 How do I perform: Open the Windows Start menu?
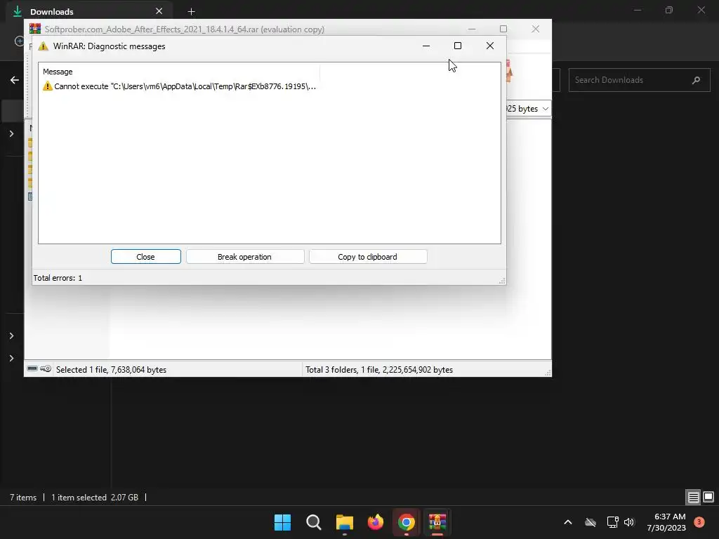point(282,522)
